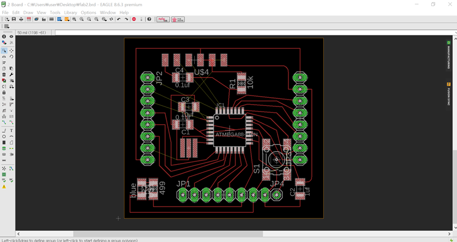The image size is (457, 242).
Task: Click the PCB Quote button
Action: [x=178, y=19]
